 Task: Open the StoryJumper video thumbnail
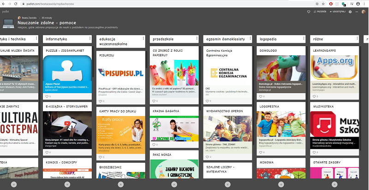67,124
